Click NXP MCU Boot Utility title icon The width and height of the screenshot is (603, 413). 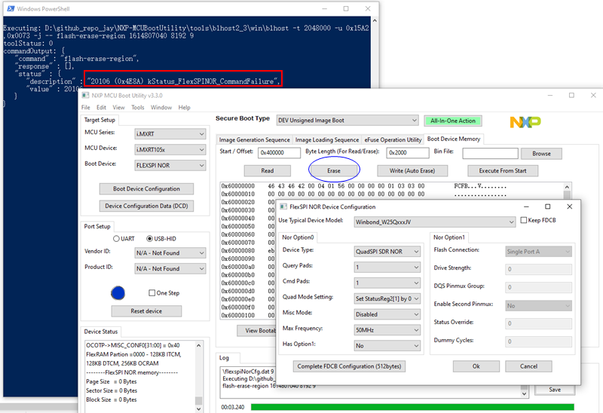(x=85, y=96)
